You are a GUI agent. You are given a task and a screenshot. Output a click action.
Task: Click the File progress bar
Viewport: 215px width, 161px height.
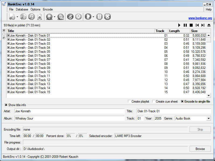[117, 142]
